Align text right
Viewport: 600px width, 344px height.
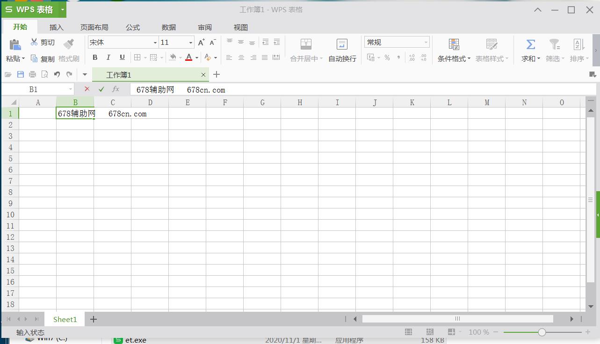click(x=253, y=57)
